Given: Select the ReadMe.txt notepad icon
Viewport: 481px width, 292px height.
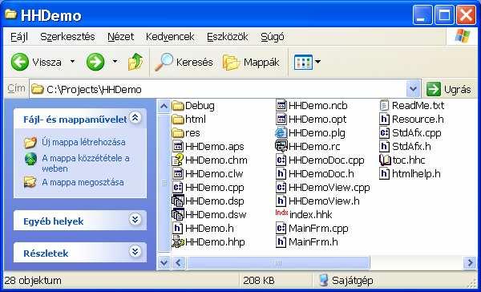Looking at the screenshot, I should (x=384, y=106).
